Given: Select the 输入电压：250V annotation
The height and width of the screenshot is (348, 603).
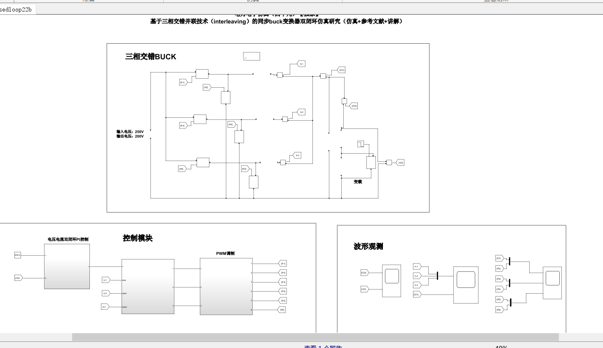Looking at the screenshot, I should (x=130, y=132).
